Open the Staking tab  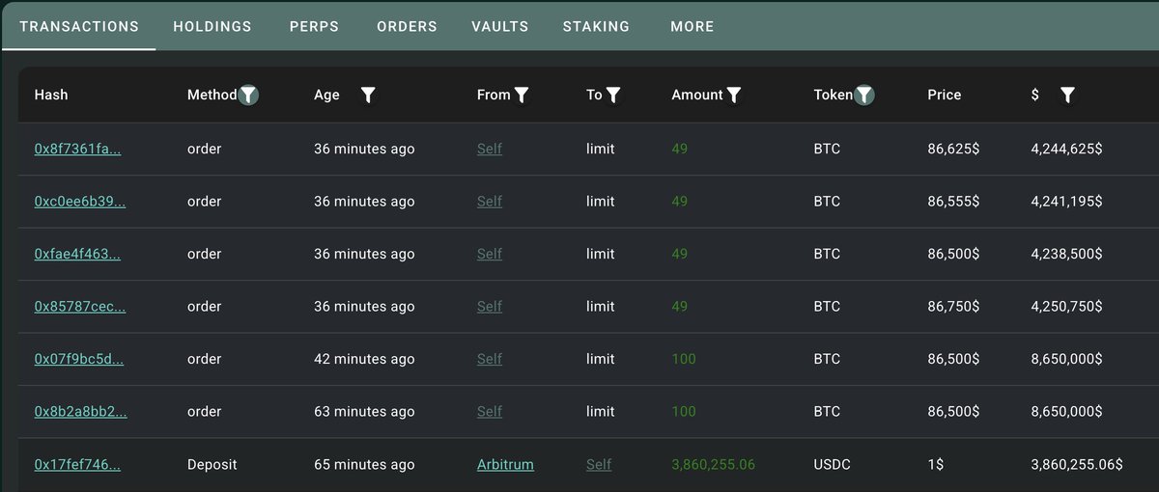(596, 27)
